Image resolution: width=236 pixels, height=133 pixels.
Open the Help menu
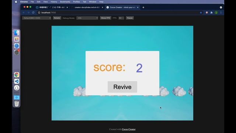pos(101,2)
